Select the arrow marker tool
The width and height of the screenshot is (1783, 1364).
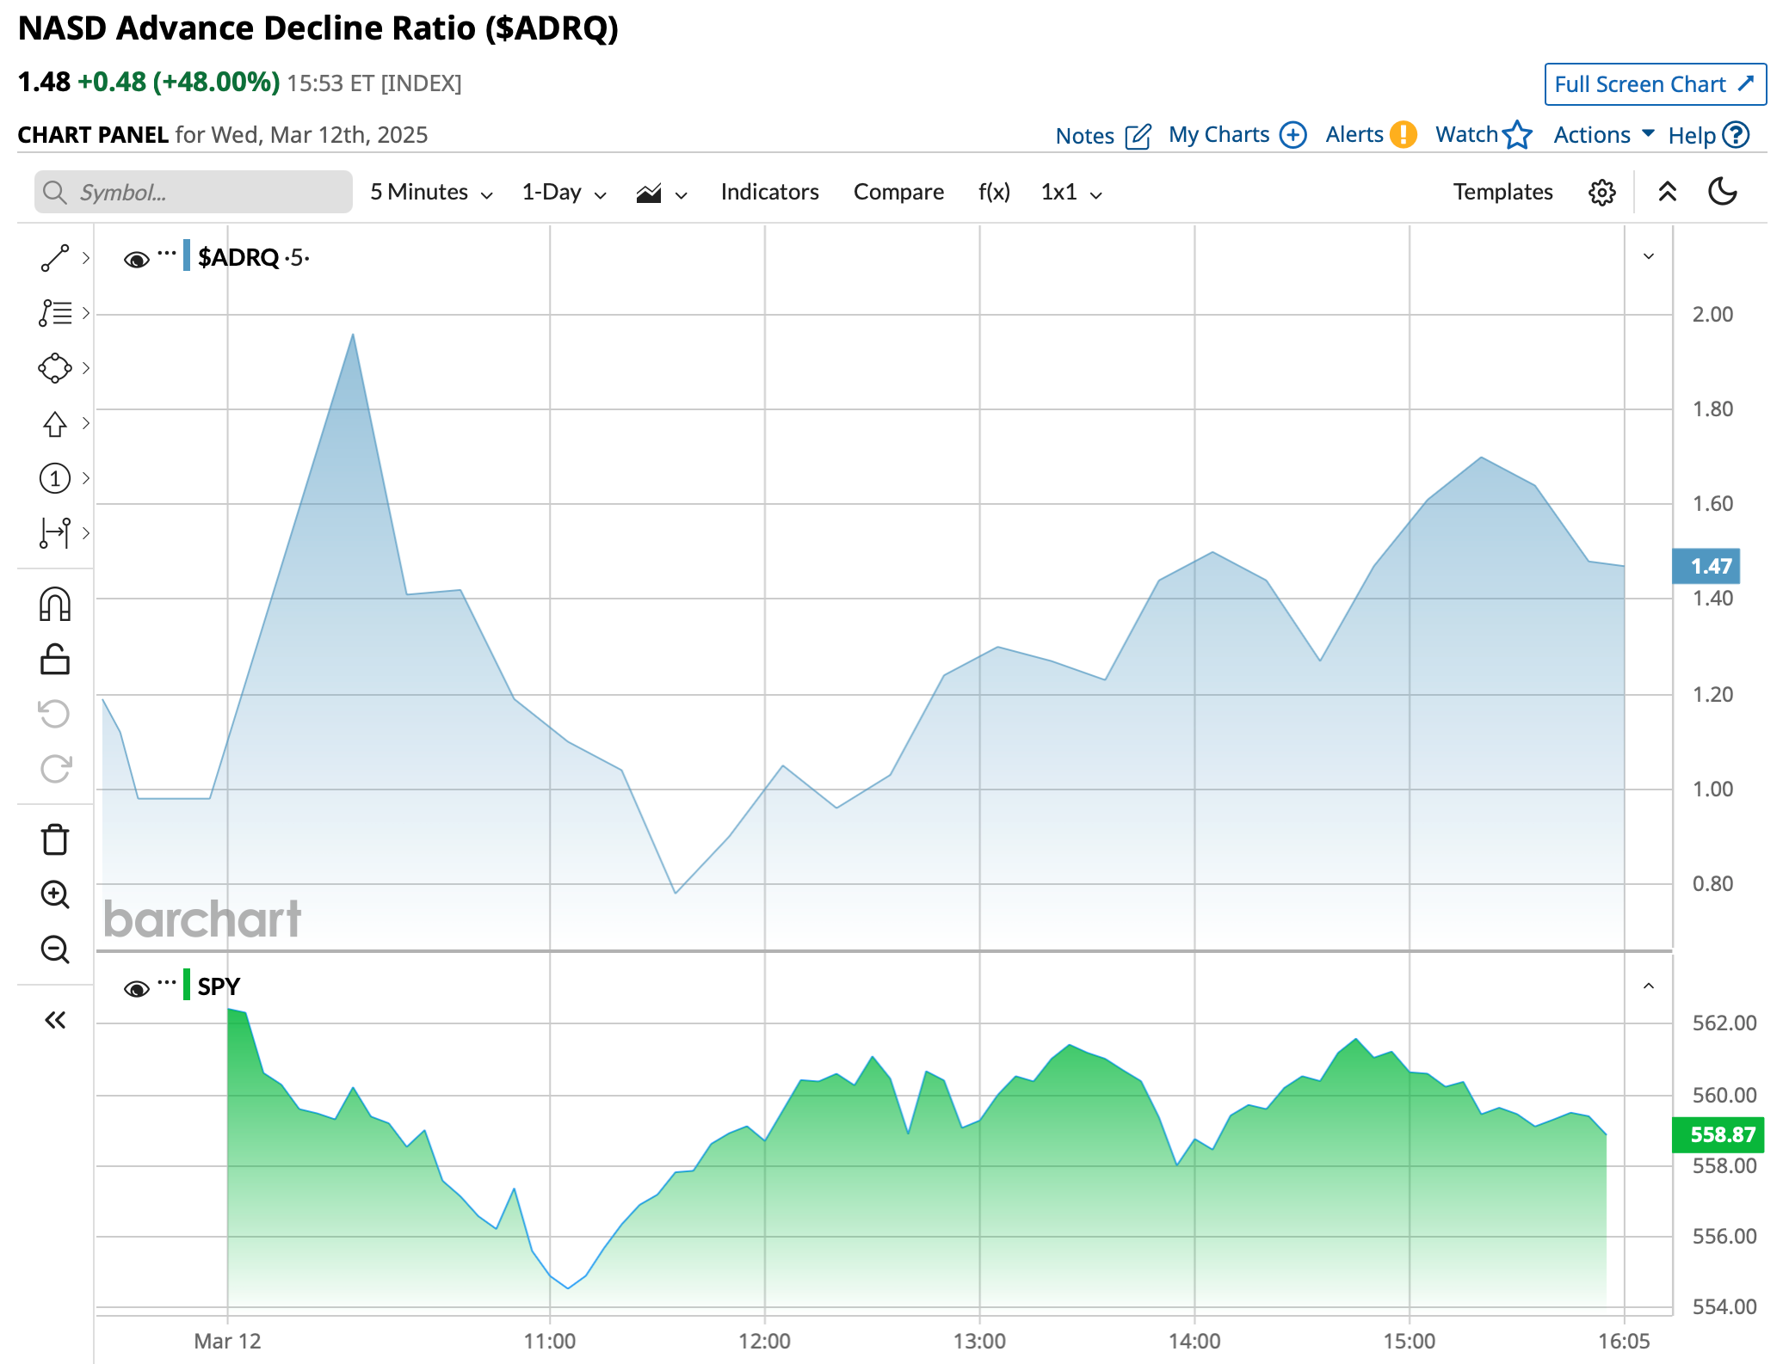(x=55, y=423)
